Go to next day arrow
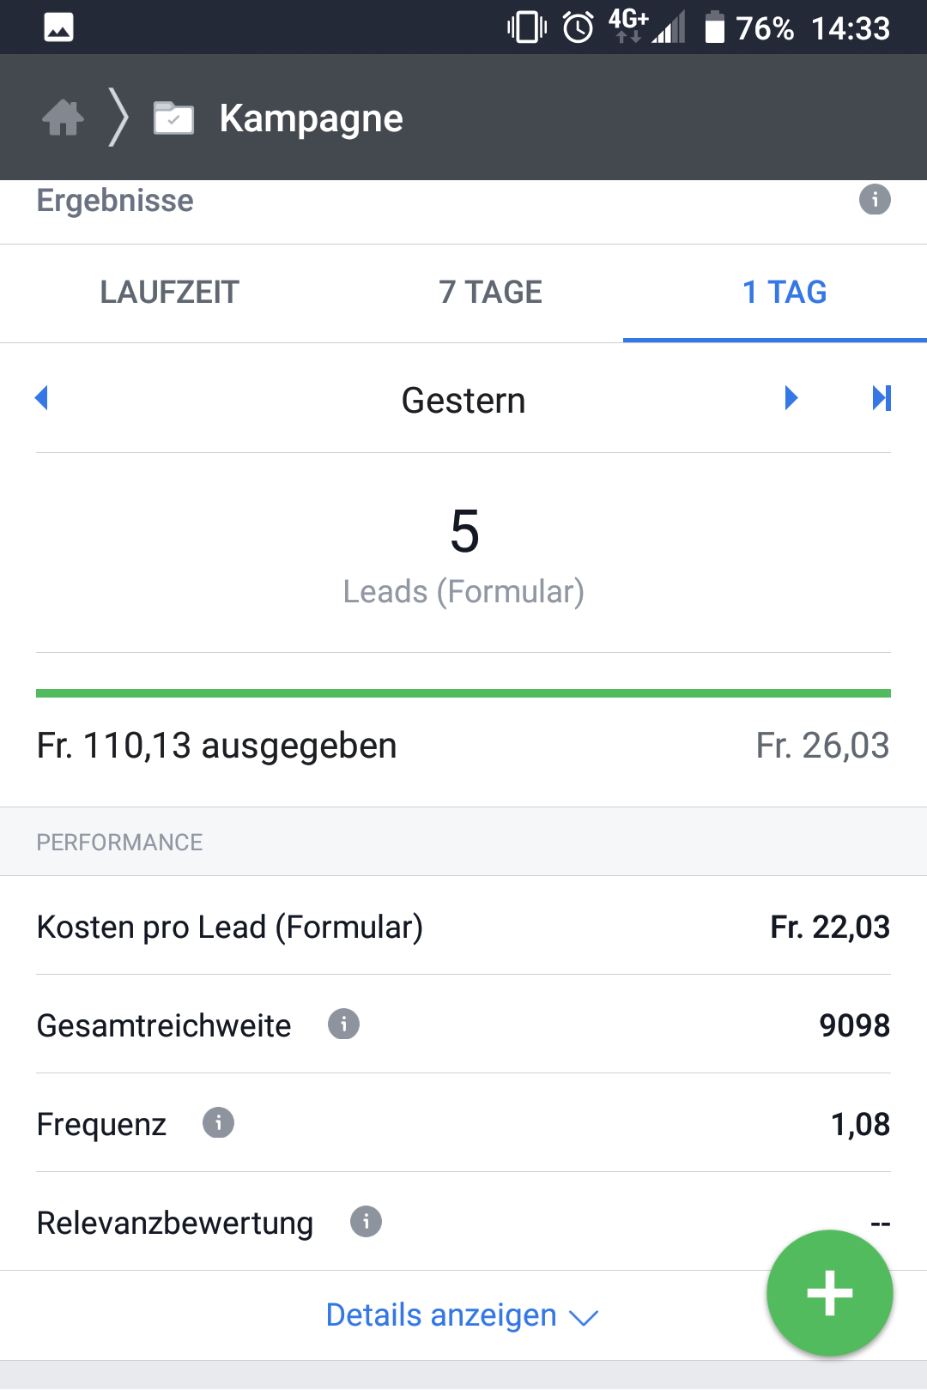Viewport: 927px width, 1390px height. point(791,397)
